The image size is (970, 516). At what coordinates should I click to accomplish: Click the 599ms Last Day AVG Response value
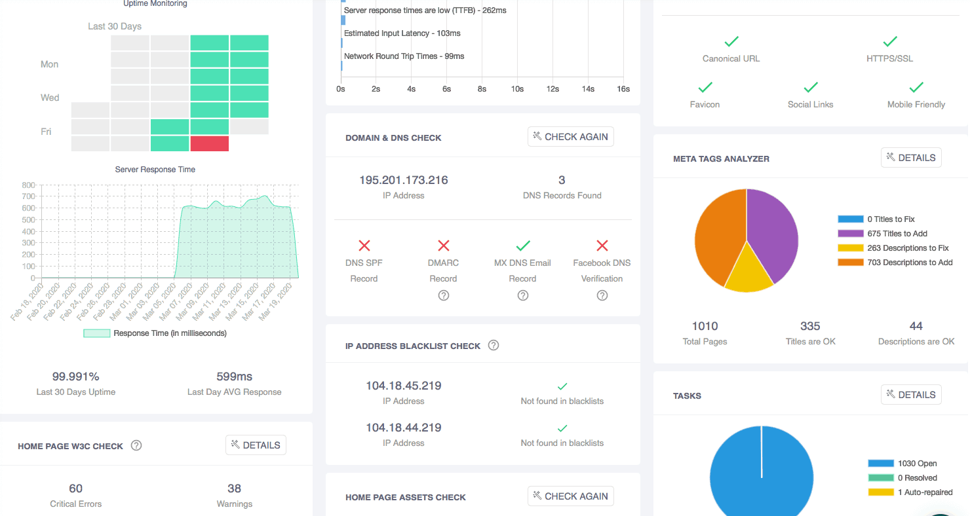[235, 377]
